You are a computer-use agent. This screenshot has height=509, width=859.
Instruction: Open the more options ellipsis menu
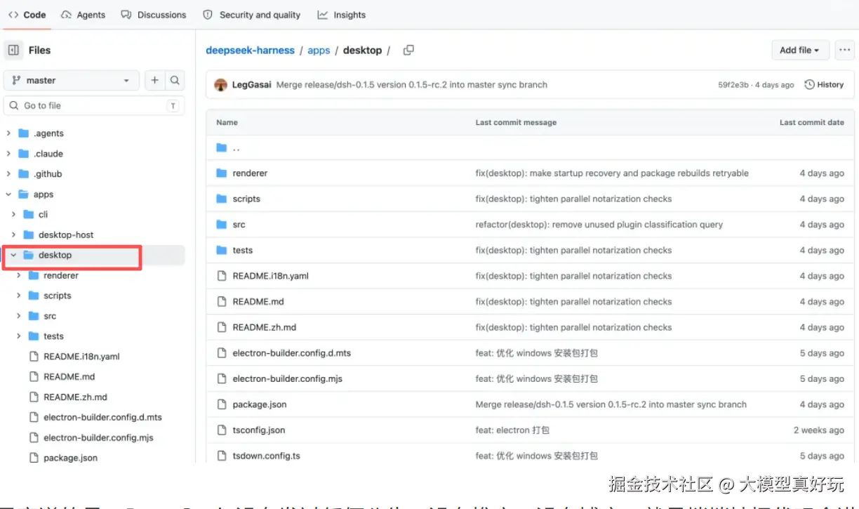(844, 50)
